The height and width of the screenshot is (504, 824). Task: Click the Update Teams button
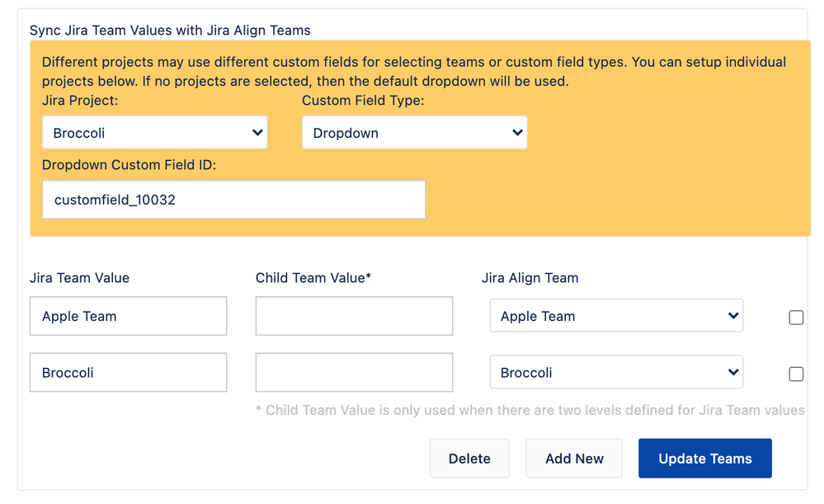click(x=704, y=459)
